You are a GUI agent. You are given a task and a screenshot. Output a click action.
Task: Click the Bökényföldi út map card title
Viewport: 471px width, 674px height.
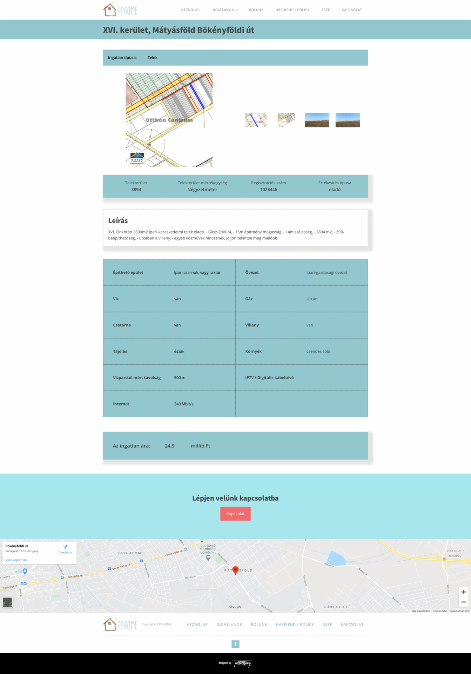point(17,546)
